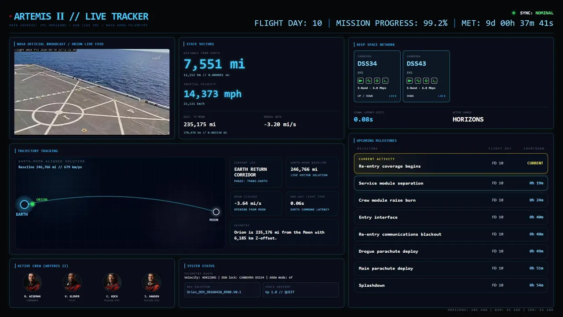
Task: Click the 14,373 mph inertial velocity
Action: point(212,94)
